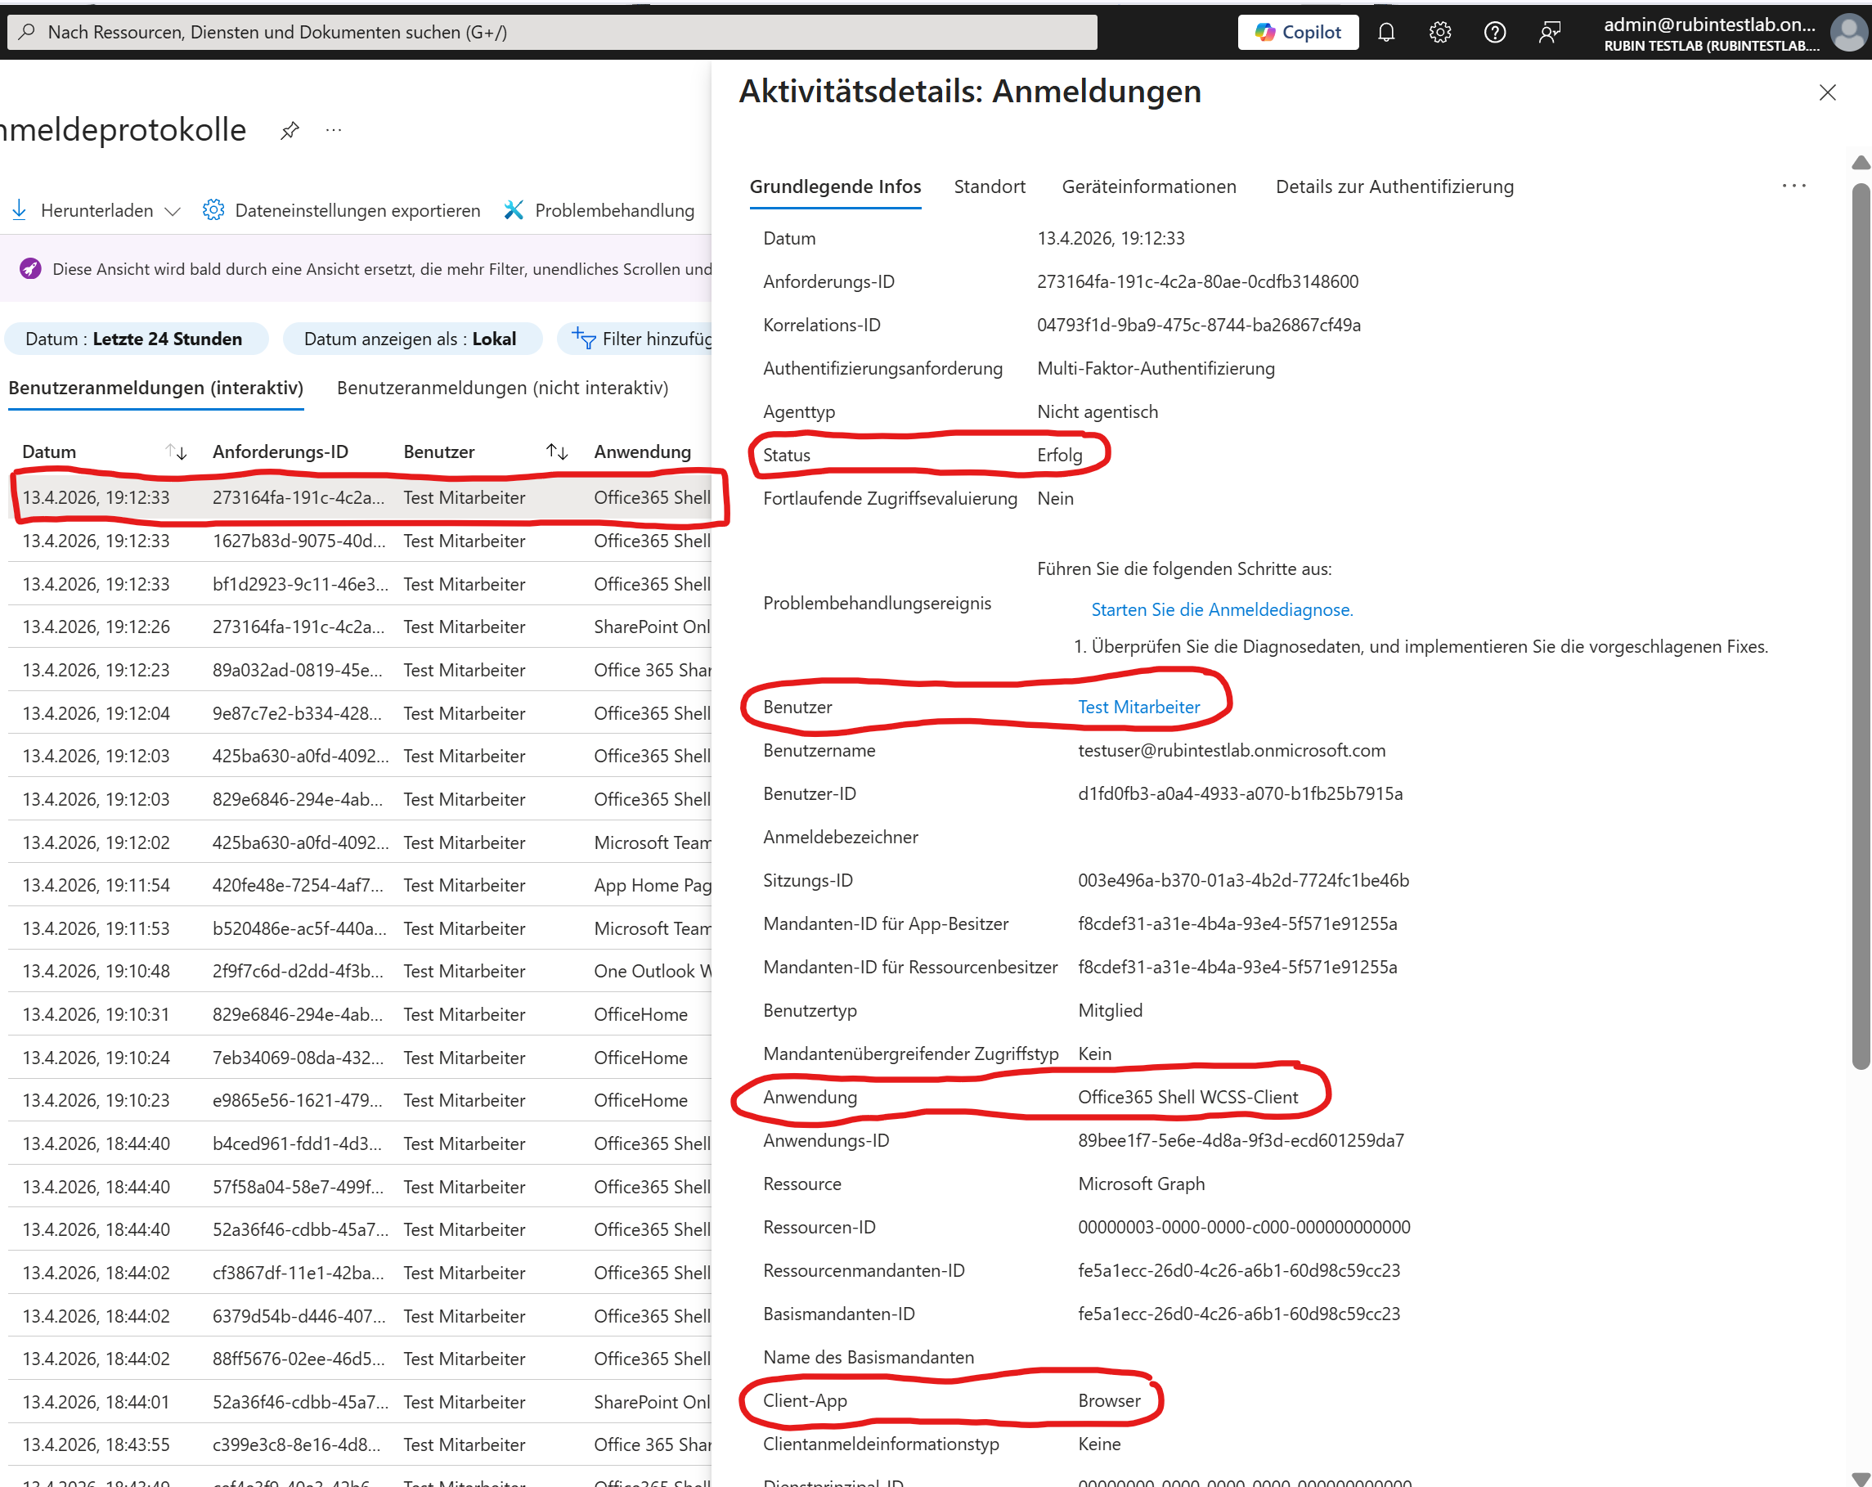The image size is (1872, 1487).
Task: Click Starten Sie die Anmeldediagnose link
Action: (1221, 609)
